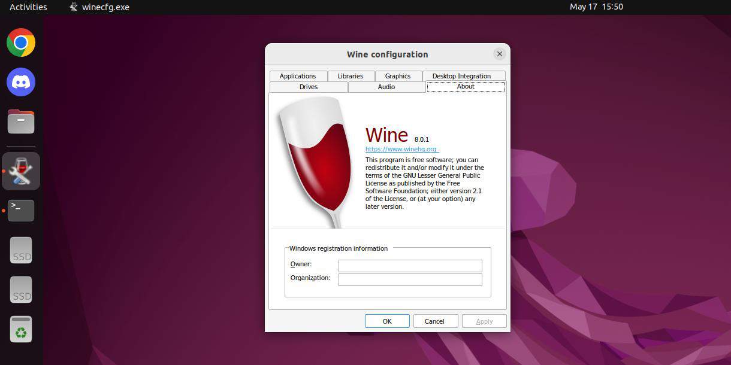
Task: Switch to the Graphics tab
Action: [x=397, y=76]
